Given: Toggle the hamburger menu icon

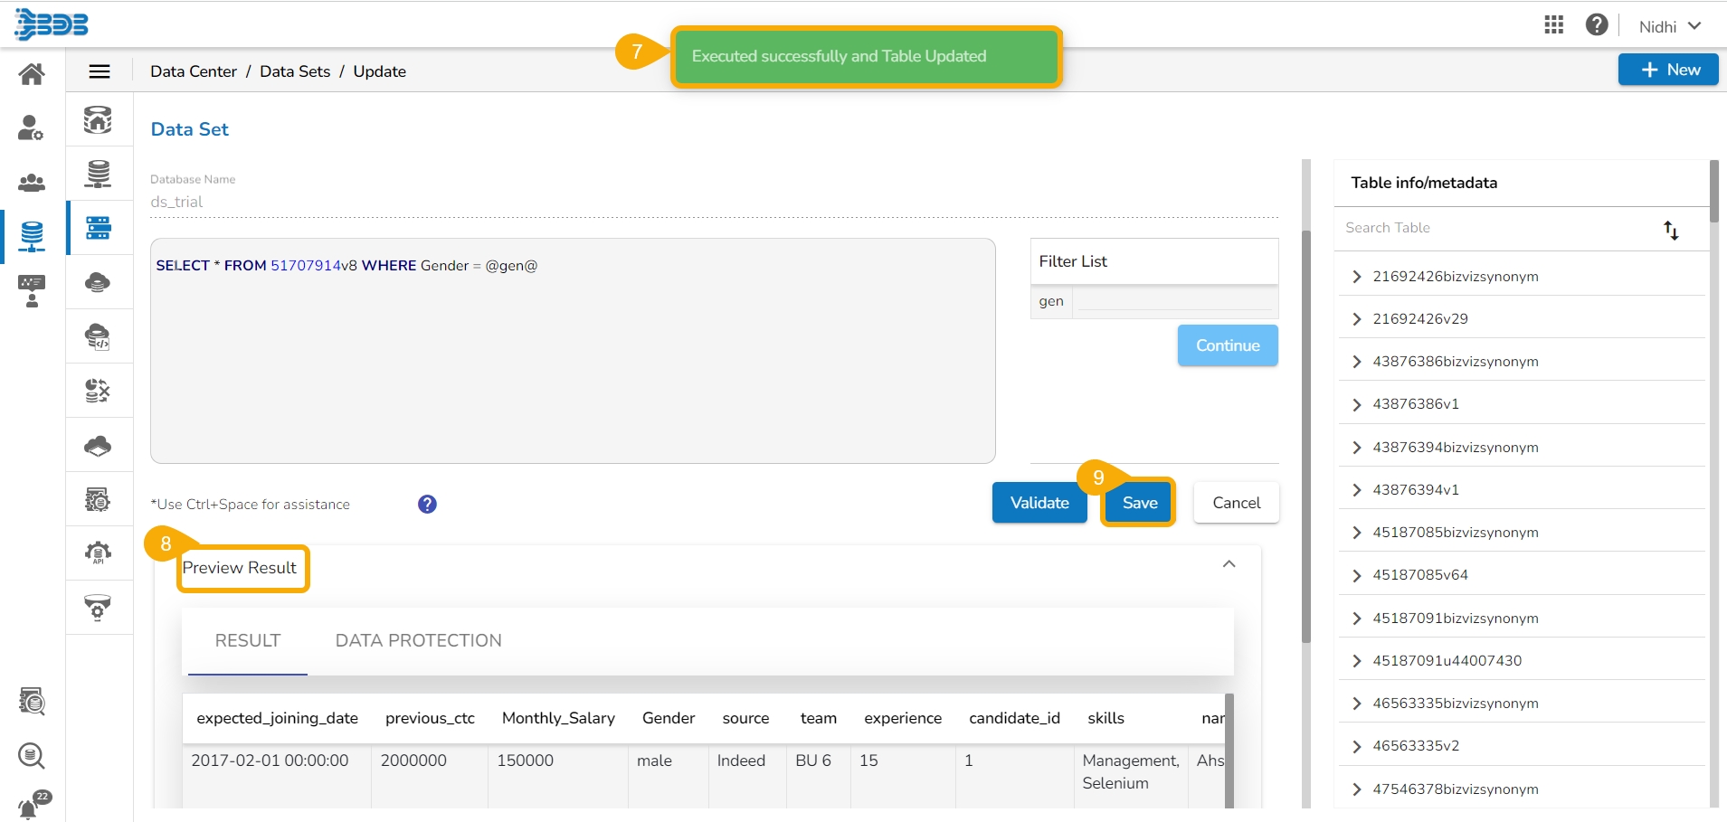Looking at the screenshot, I should [x=100, y=71].
